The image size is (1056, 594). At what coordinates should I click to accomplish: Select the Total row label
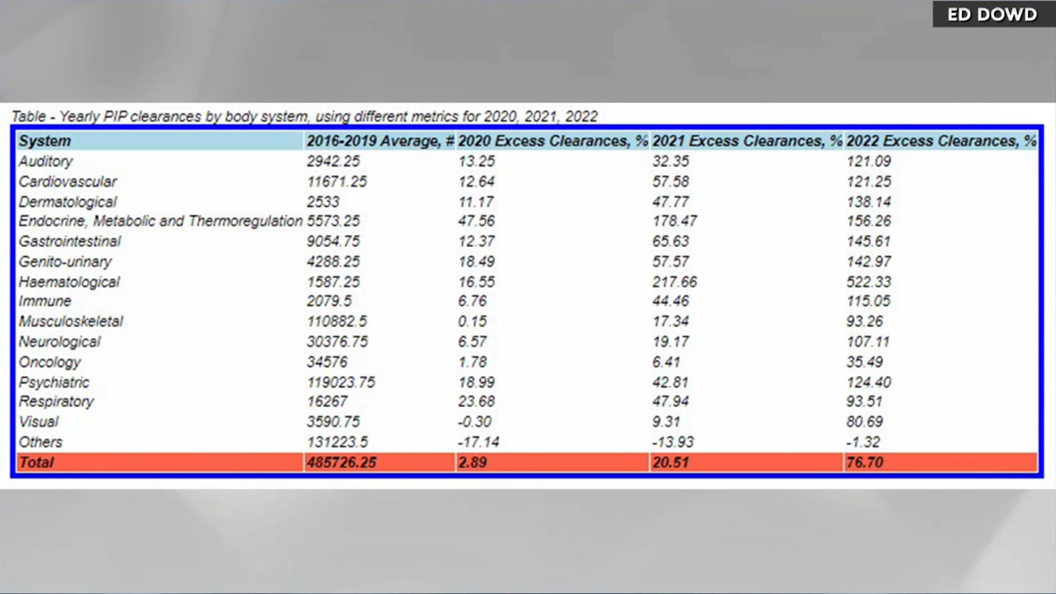tap(36, 462)
